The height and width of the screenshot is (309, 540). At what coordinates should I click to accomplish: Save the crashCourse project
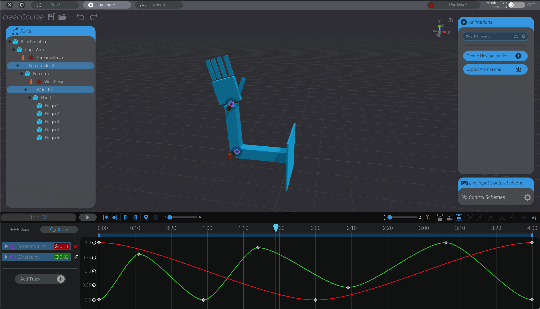click(51, 17)
